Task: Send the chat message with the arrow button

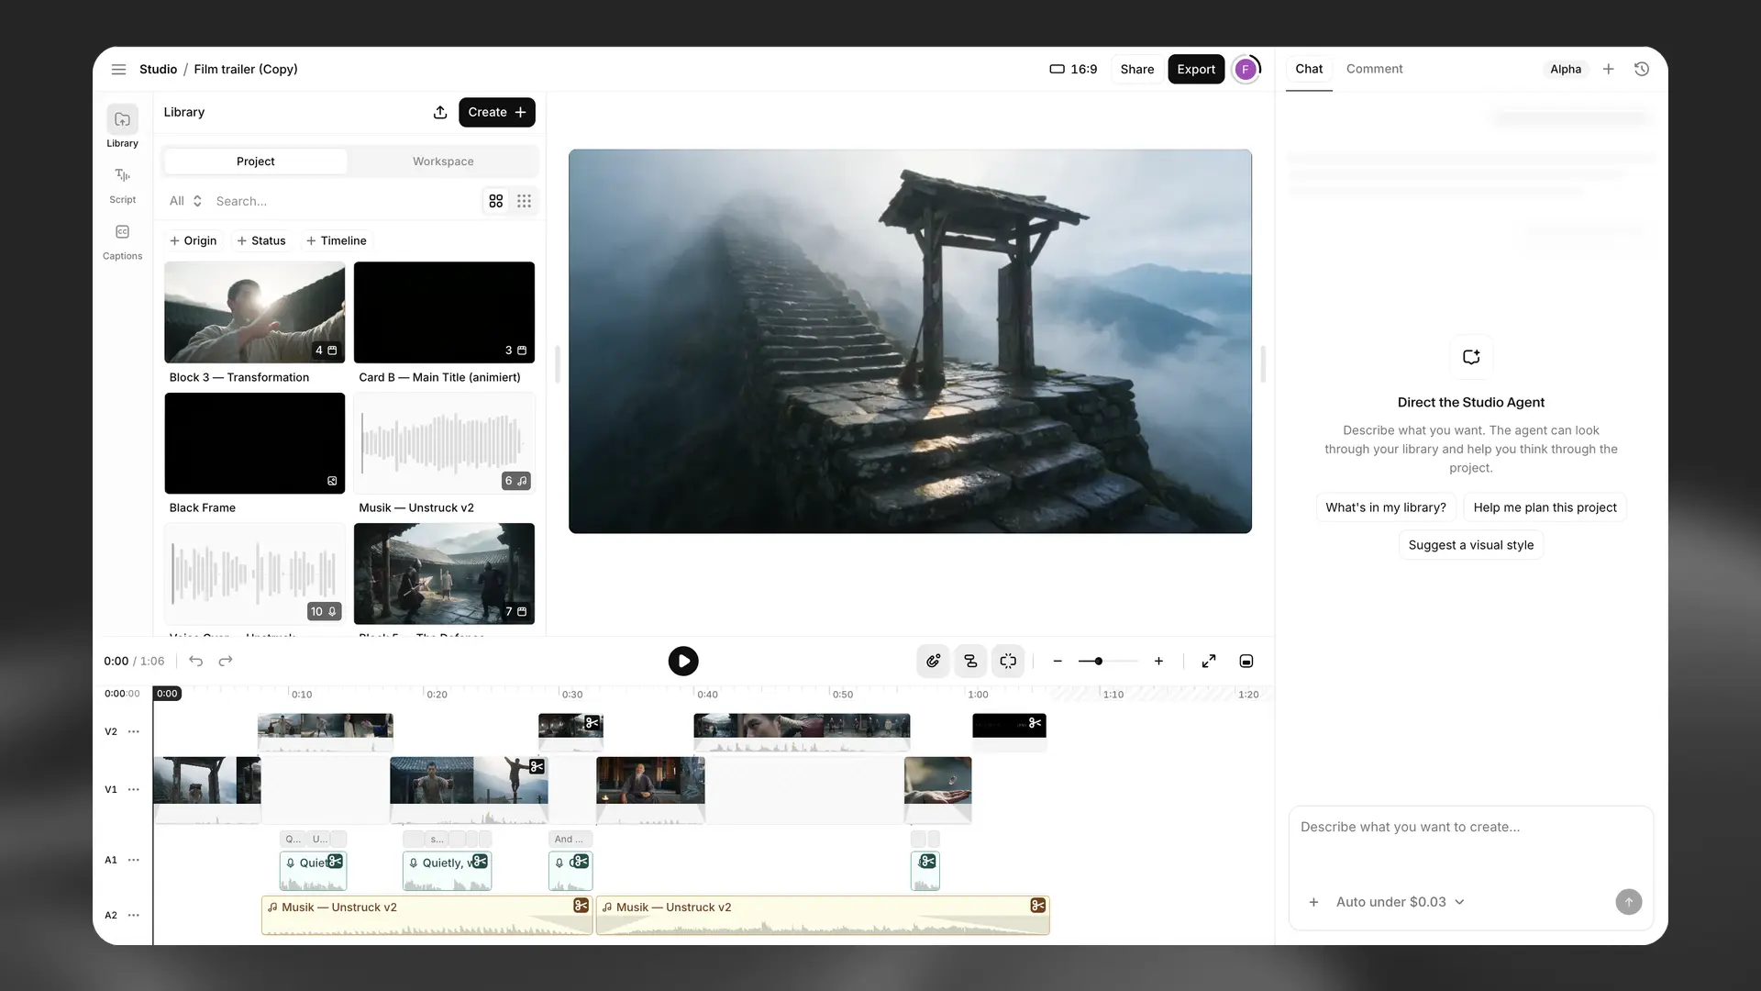Action: point(1628,902)
